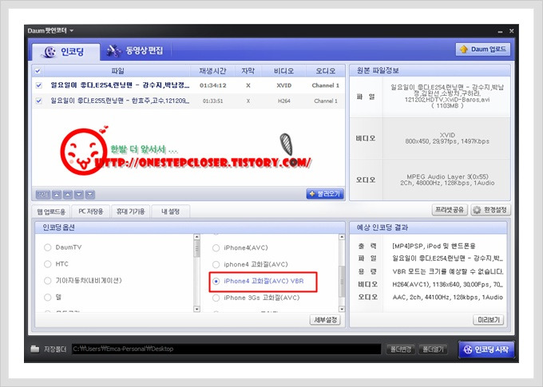543x387 pixels.
Task: Select the 휴대 기기용 preset tab
Action: click(130, 211)
